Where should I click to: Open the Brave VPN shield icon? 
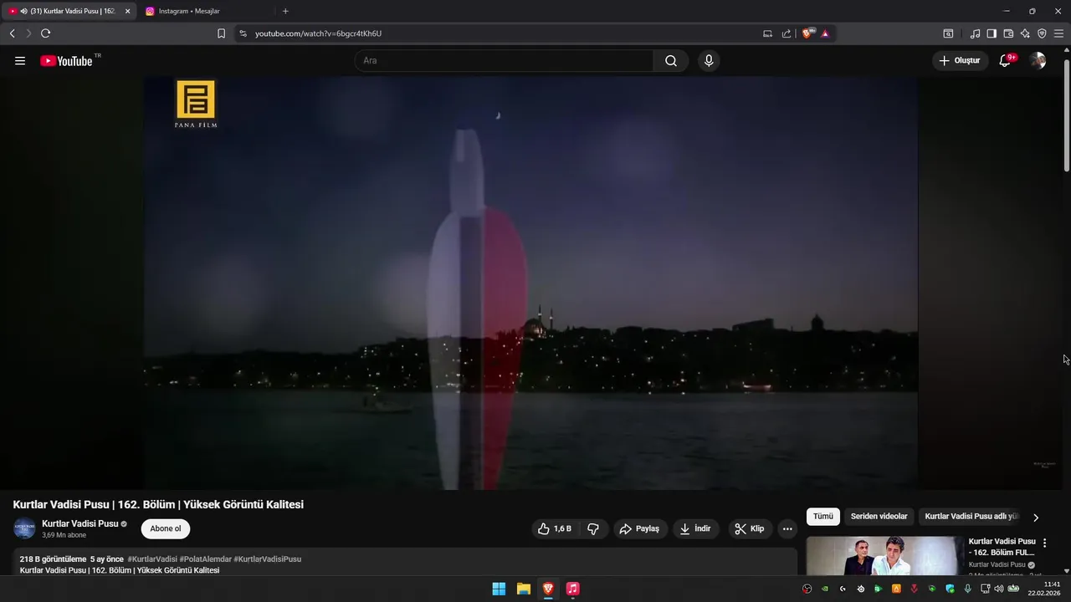coord(1042,33)
